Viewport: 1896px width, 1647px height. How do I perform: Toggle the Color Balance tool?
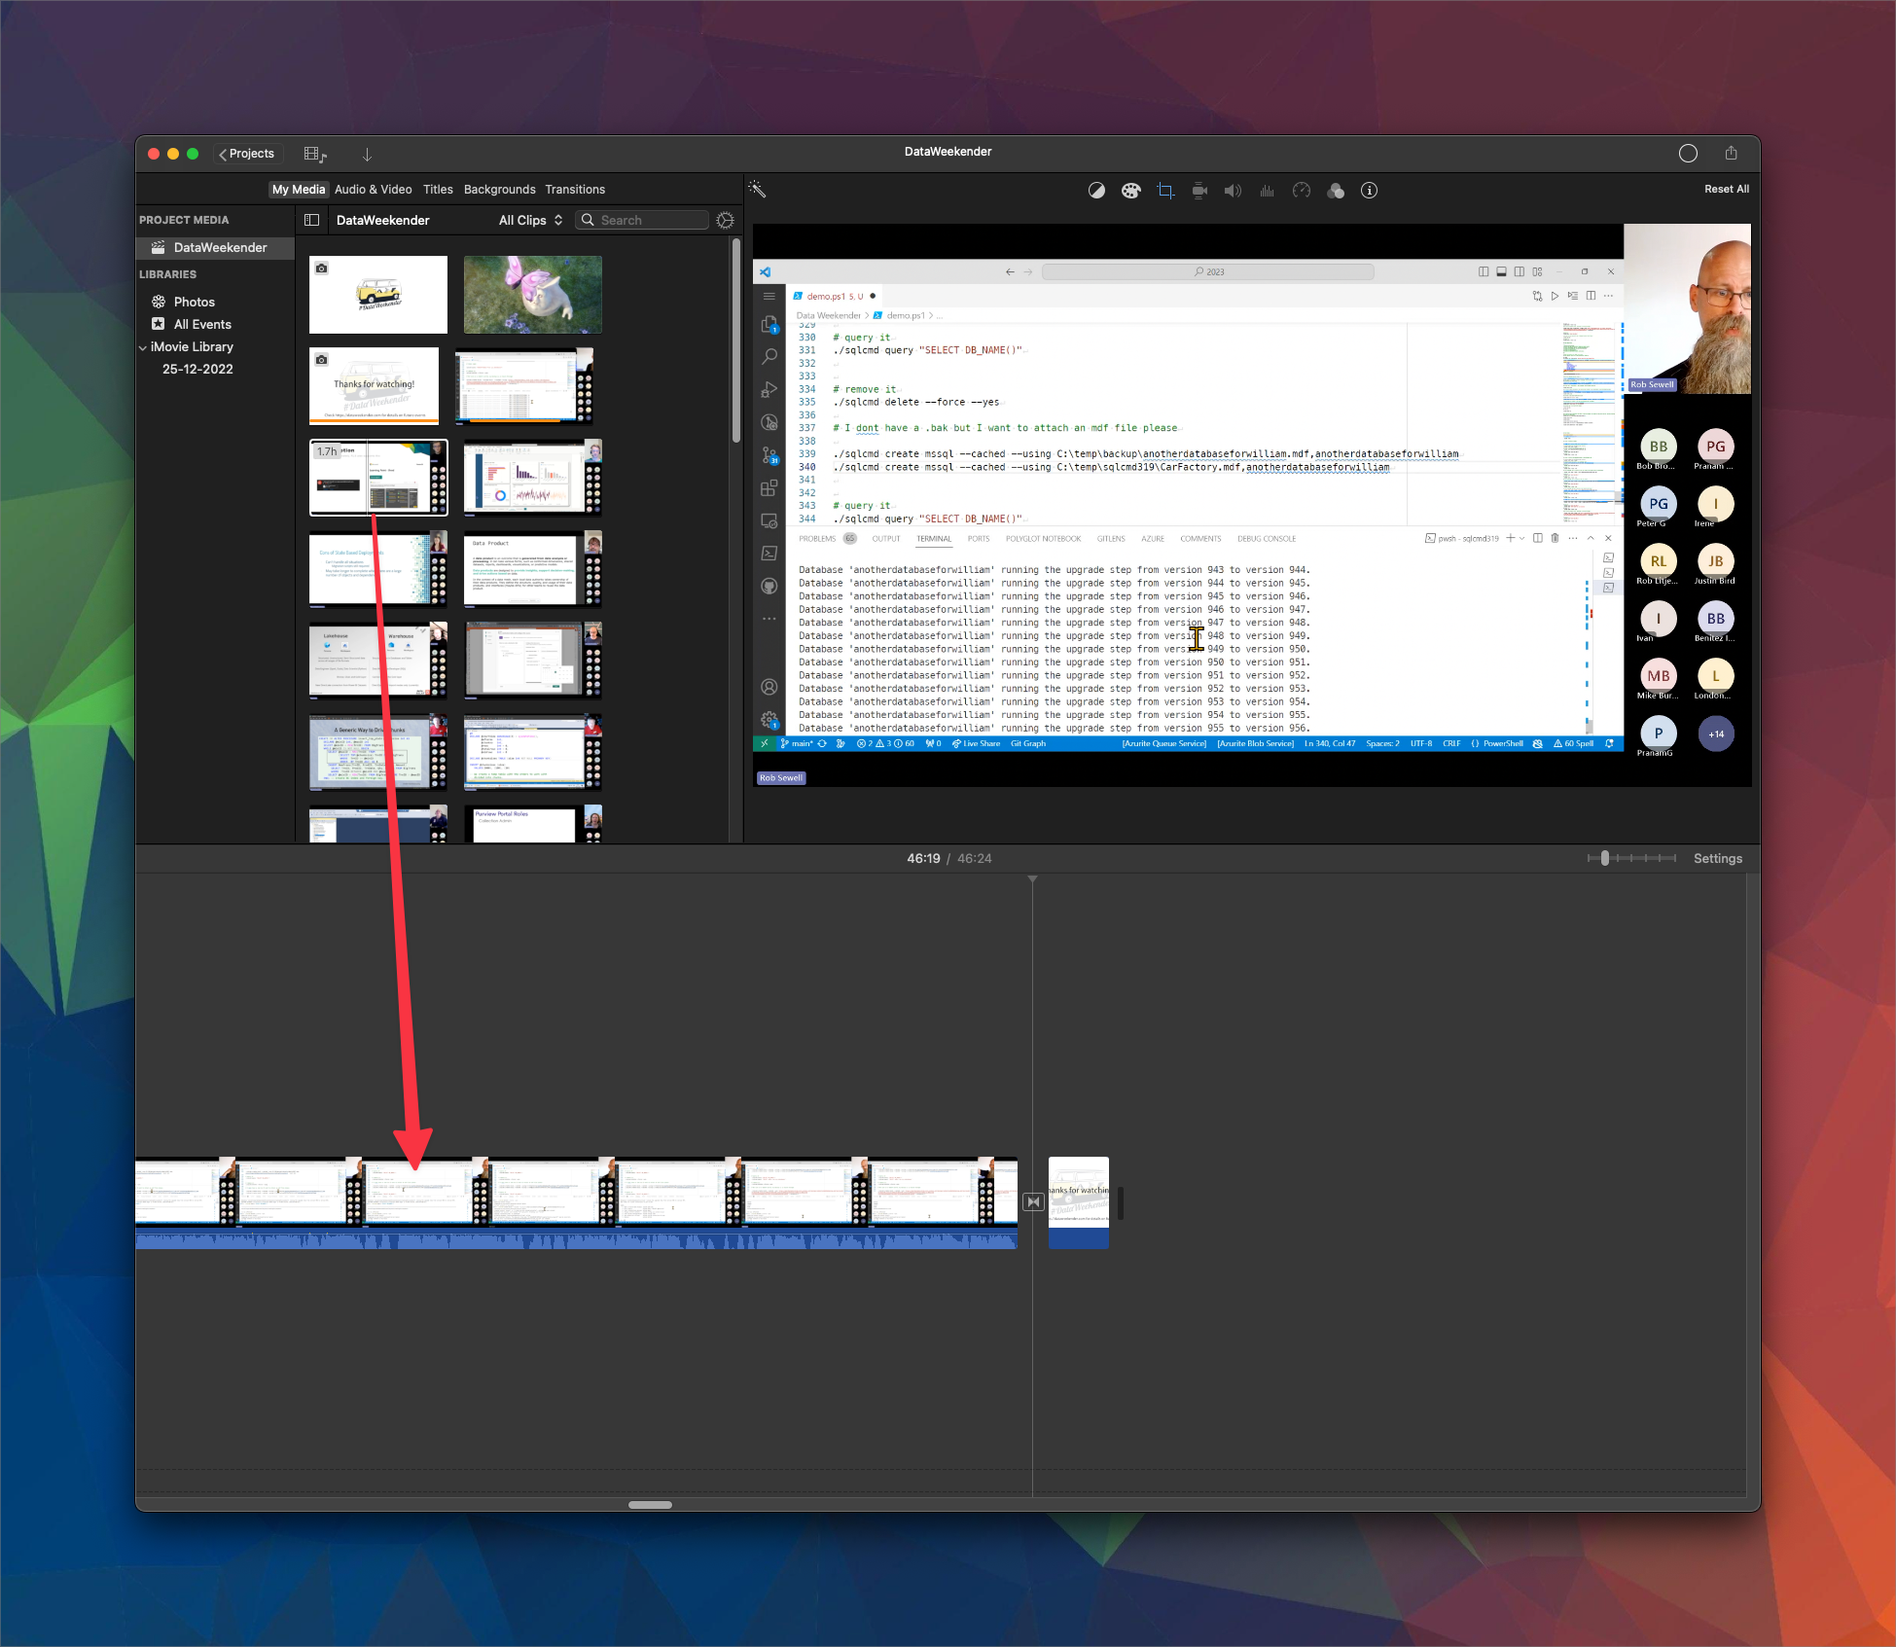(1096, 191)
